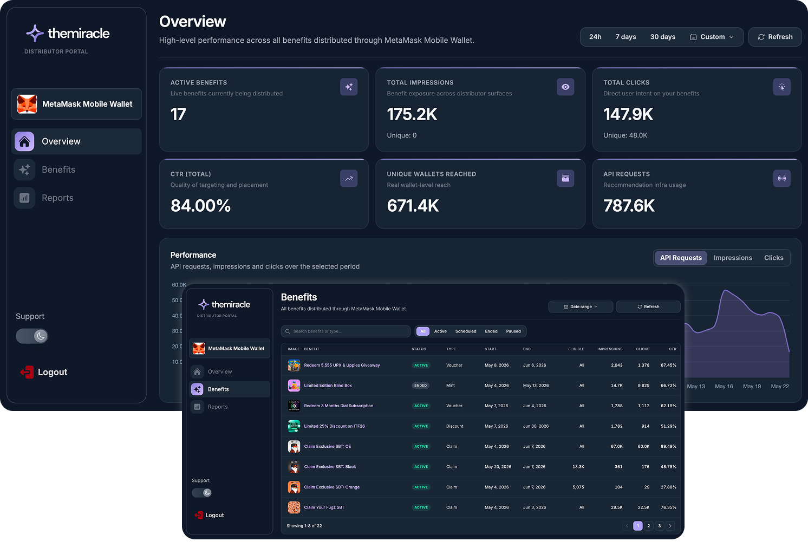Click the 'May 16' chart axis label
The image size is (808, 548).
(x=724, y=387)
